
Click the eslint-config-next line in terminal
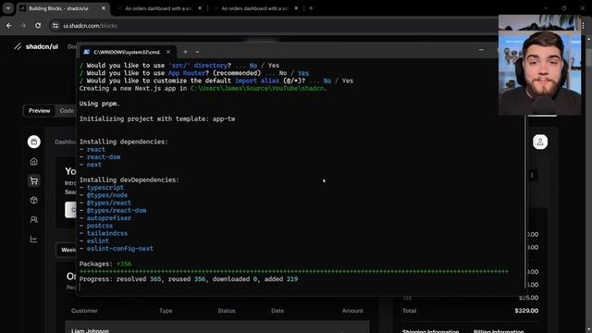click(x=120, y=249)
